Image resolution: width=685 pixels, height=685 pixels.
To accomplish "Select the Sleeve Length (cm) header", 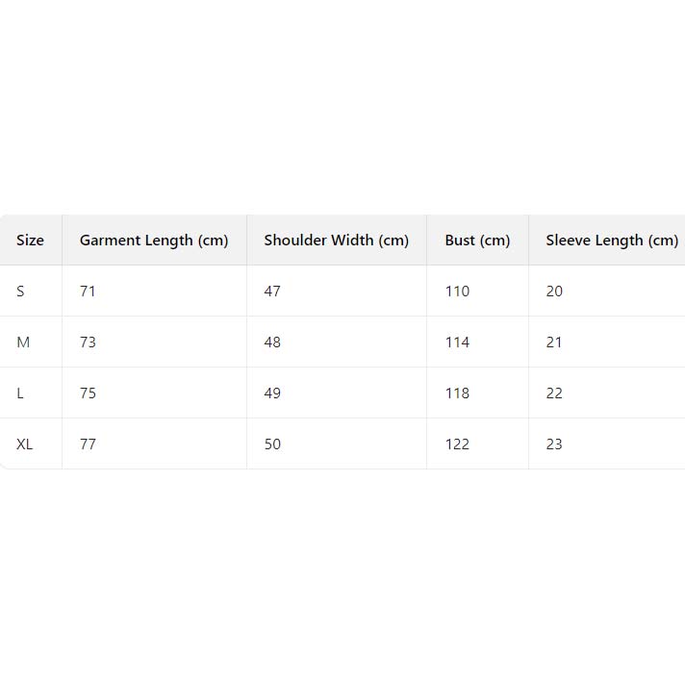I will [612, 241].
